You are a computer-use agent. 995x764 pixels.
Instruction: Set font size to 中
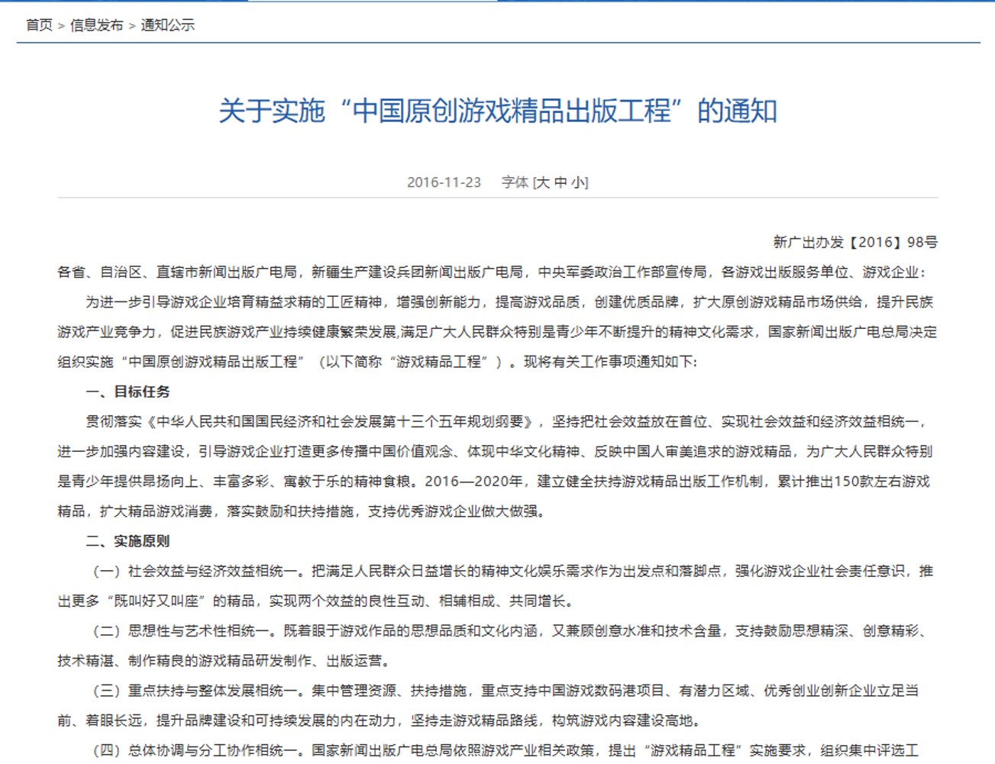pyautogui.click(x=560, y=182)
